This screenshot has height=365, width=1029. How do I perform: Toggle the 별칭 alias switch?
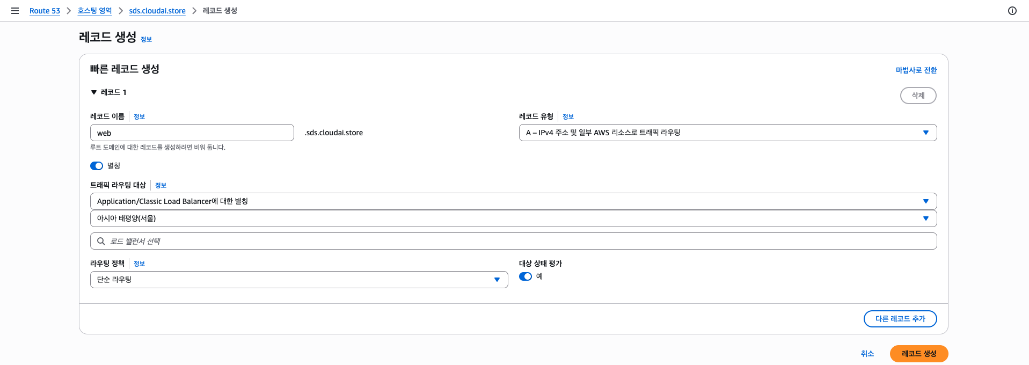pyautogui.click(x=97, y=166)
